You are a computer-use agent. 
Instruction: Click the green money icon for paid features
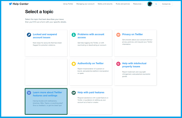(x=74, y=93)
